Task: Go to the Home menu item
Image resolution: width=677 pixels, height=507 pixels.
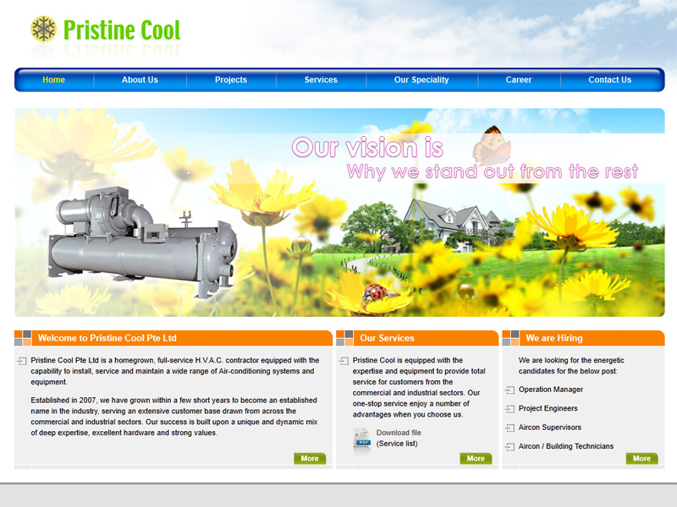Action: tap(53, 79)
